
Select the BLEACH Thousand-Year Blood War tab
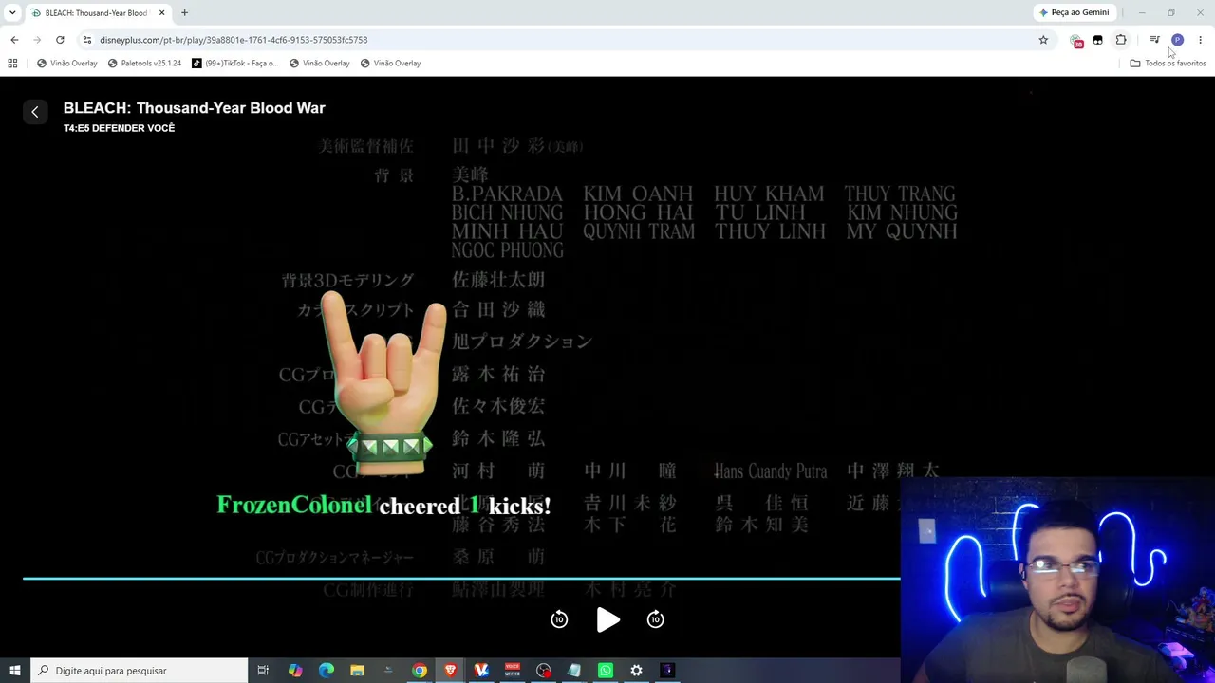(98, 13)
